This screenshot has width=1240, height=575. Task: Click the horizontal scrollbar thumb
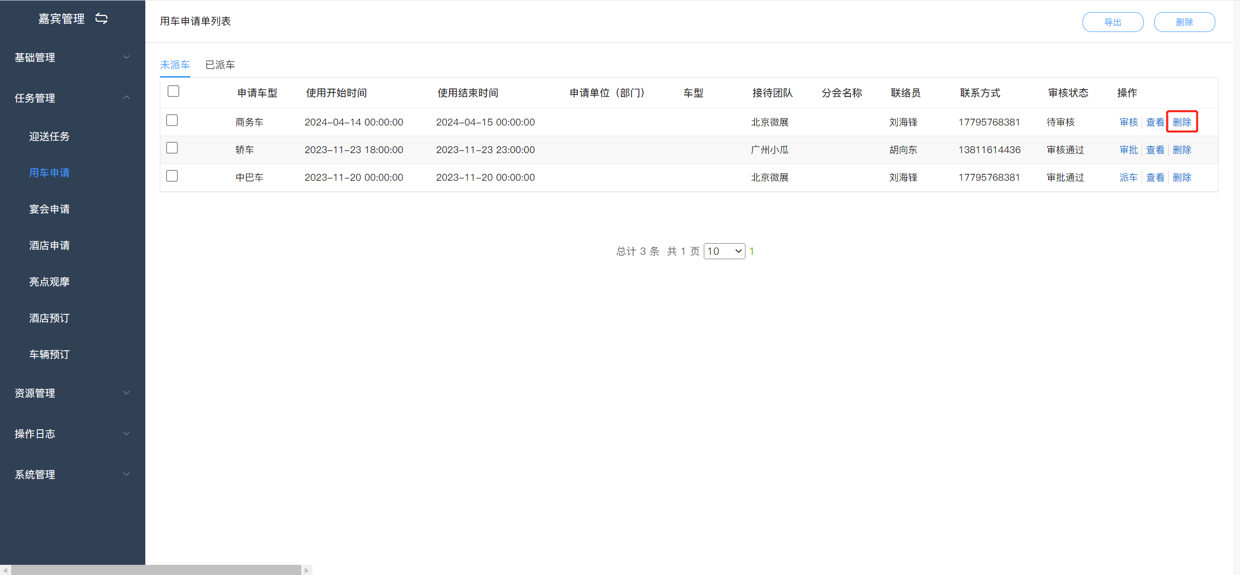(156, 570)
